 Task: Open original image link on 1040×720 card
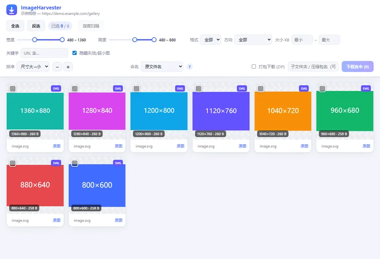pyautogui.click(x=304, y=146)
